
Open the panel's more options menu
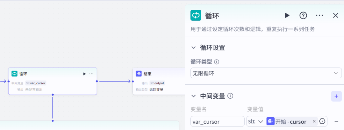[x=319, y=16]
